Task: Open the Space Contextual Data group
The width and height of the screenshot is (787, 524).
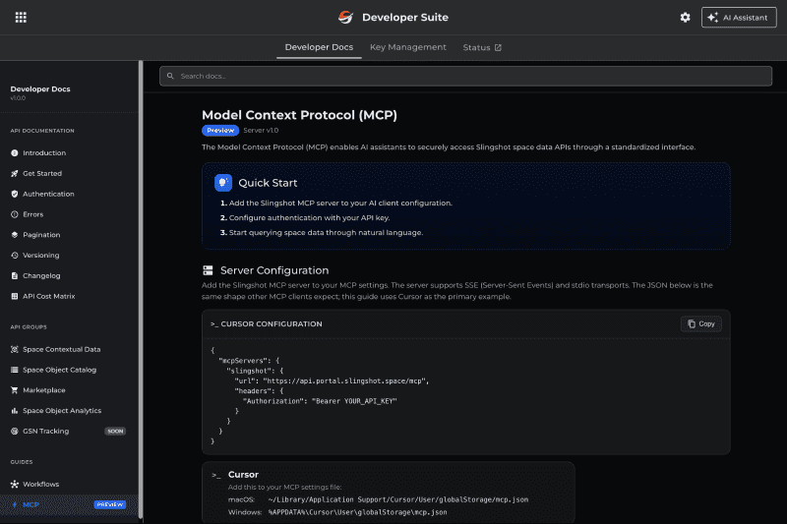Action: tap(61, 350)
